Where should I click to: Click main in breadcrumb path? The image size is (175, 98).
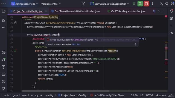(6, 95)
